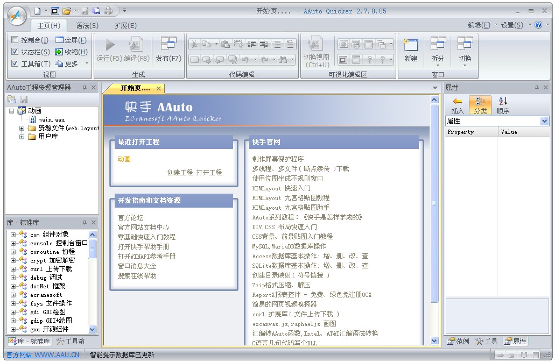Open the recent project 动画 link
Screen dimensions: 555x362
124,159
